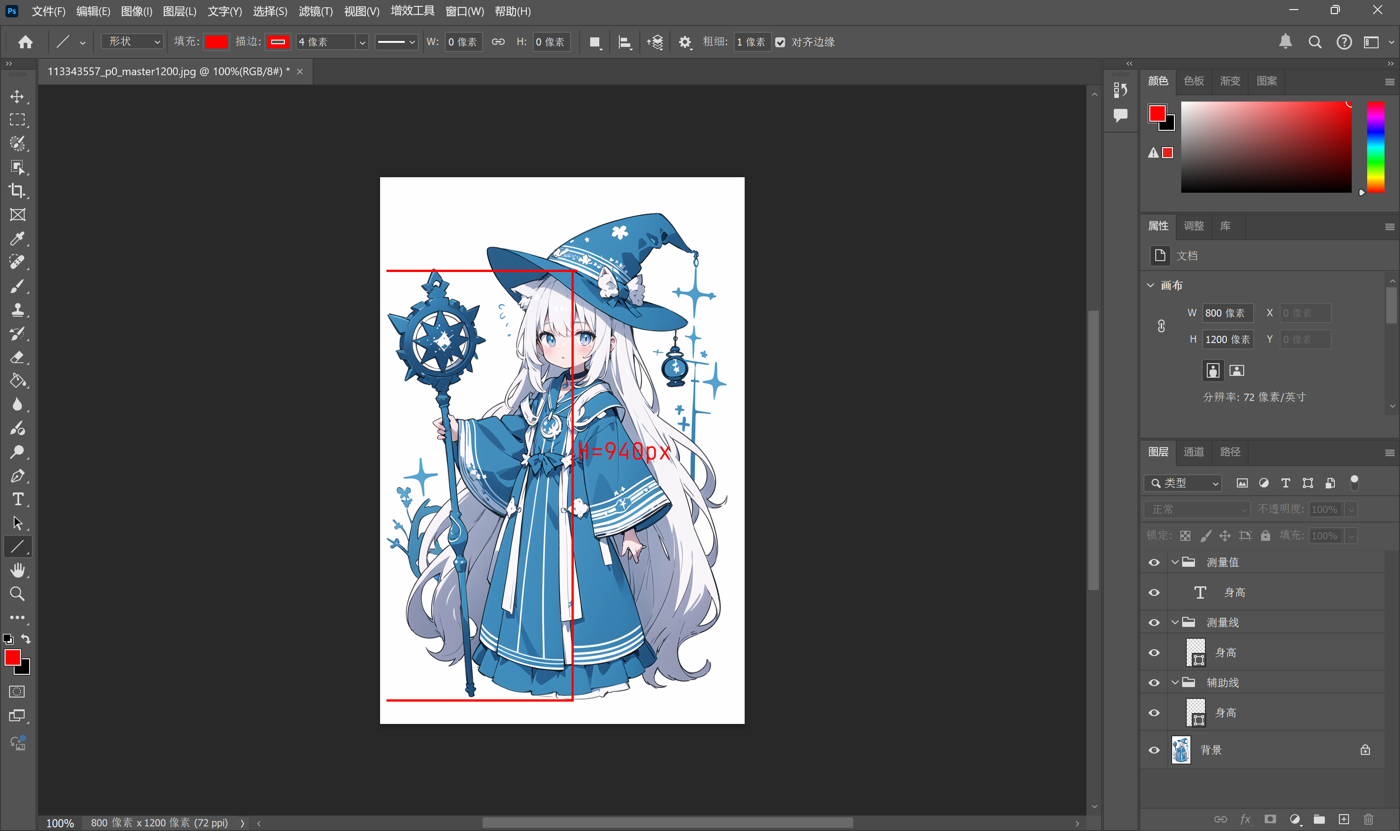Select the Zoom tool
This screenshot has height=831, width=1400.
pos(17,594)
